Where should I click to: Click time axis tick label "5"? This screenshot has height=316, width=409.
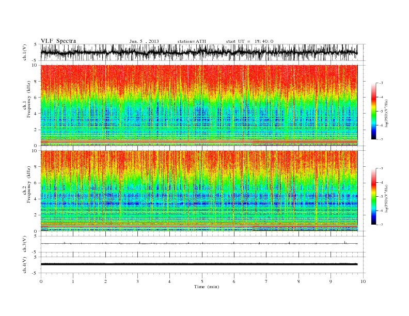tap(202, 281)
